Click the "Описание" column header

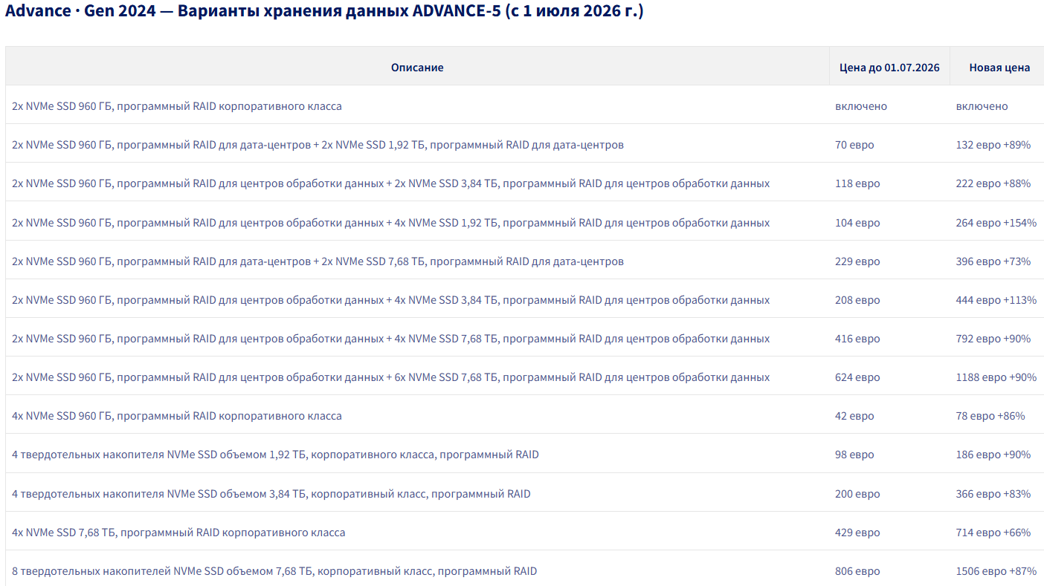point(417,68)
